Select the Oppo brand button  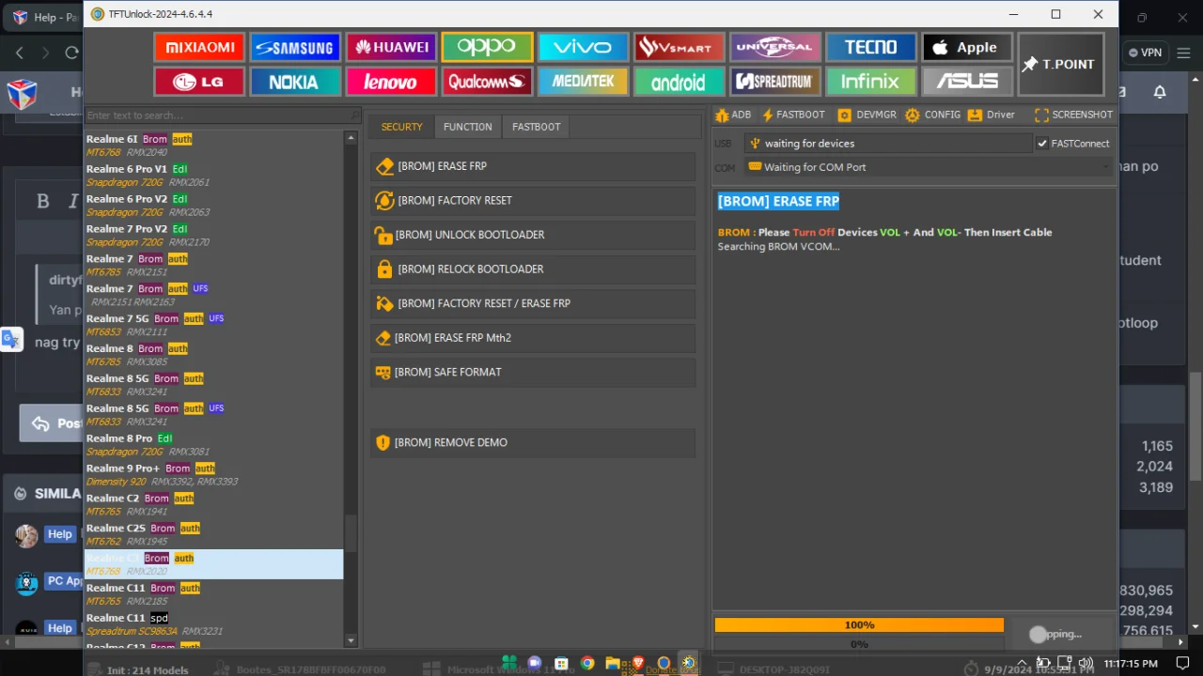click(x=487, y=47)
